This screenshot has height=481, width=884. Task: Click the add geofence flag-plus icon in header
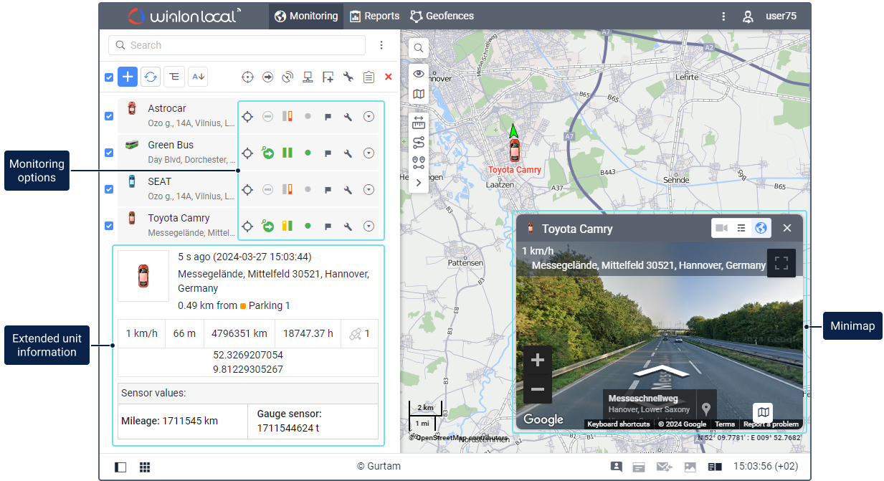[328, 77]
